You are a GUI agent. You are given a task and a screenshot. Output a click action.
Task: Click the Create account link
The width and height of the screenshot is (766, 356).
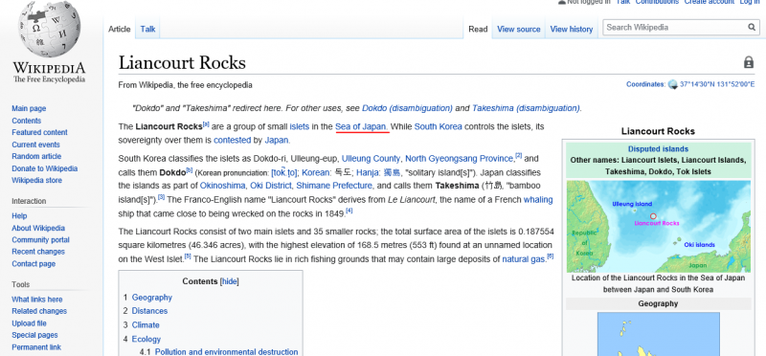pyautogui.click(x=709, y=2)
